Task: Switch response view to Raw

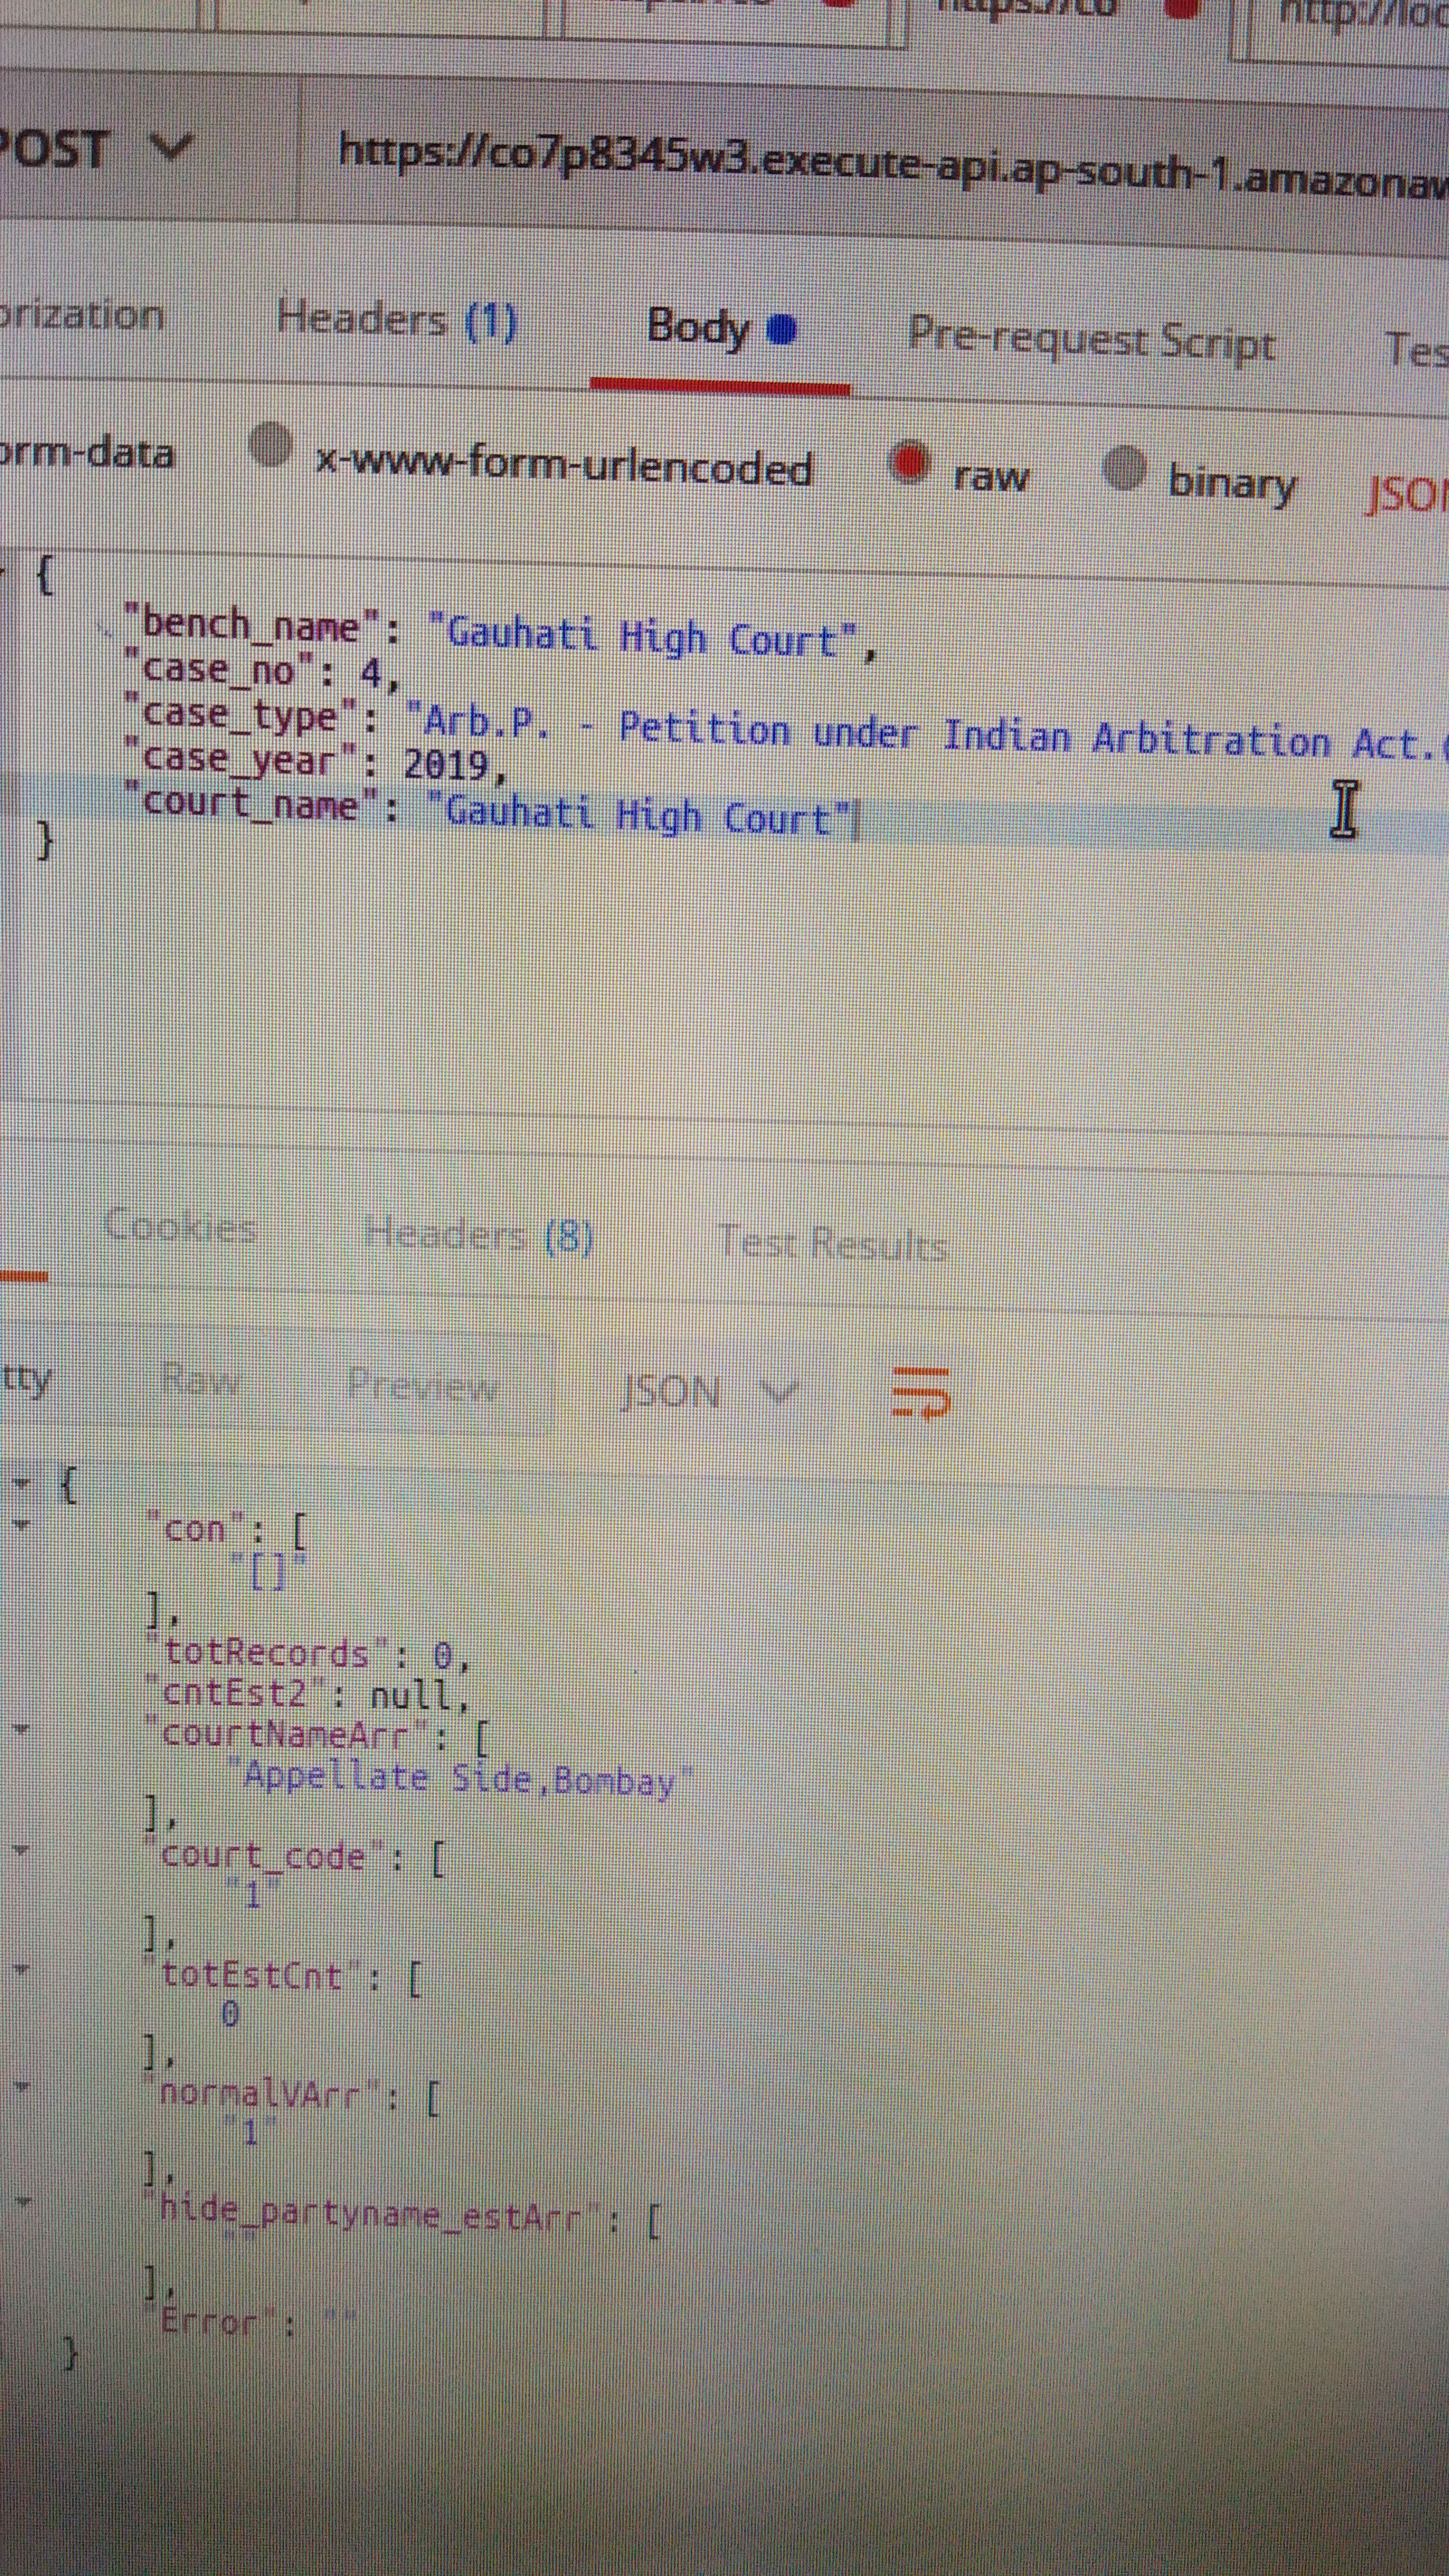Action: (200, 1381)
